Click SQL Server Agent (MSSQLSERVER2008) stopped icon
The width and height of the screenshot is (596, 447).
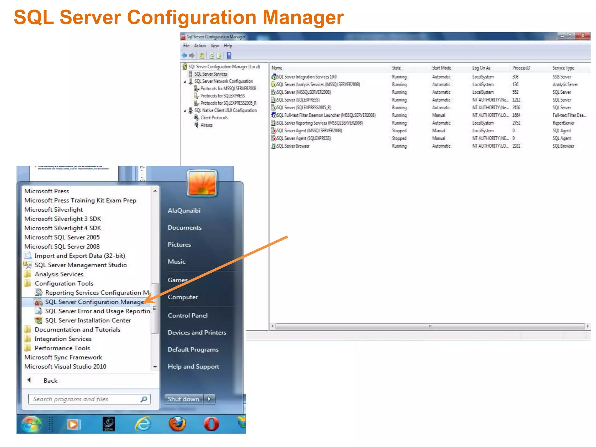(x=274, y=131)
